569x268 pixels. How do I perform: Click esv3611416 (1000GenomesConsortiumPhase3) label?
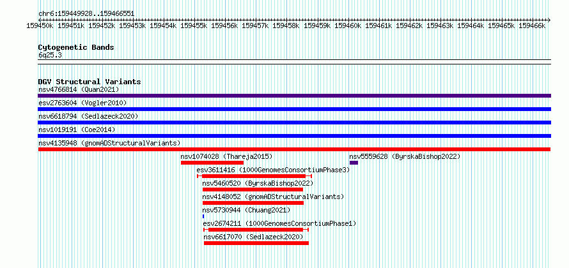click(x=273, y=170)
